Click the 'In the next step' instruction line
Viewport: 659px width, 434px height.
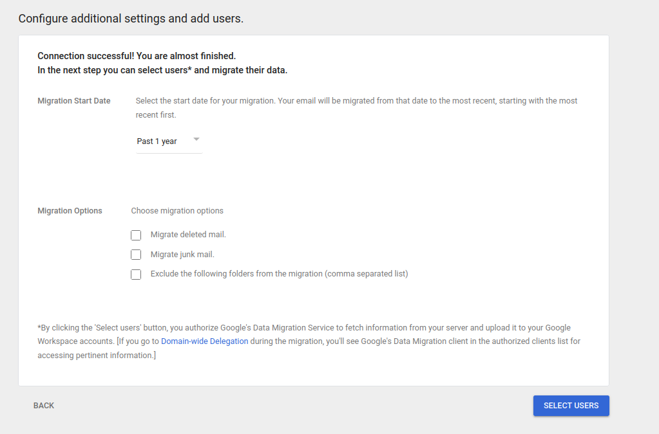(x=162, y=70)
